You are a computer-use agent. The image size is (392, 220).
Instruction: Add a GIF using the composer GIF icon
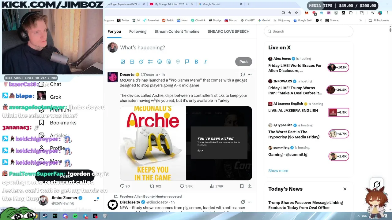click(x=132, y=62)
